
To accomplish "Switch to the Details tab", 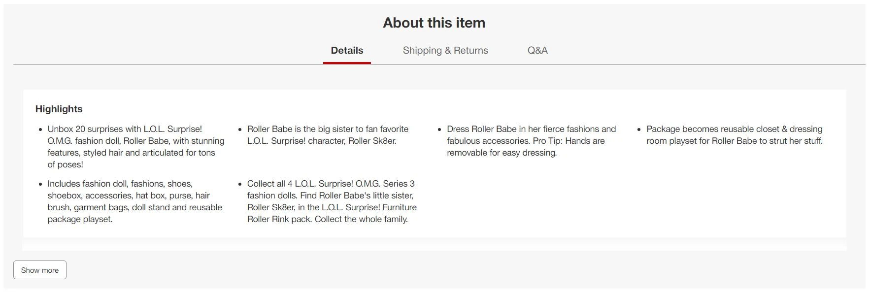I will click(347, 50).
